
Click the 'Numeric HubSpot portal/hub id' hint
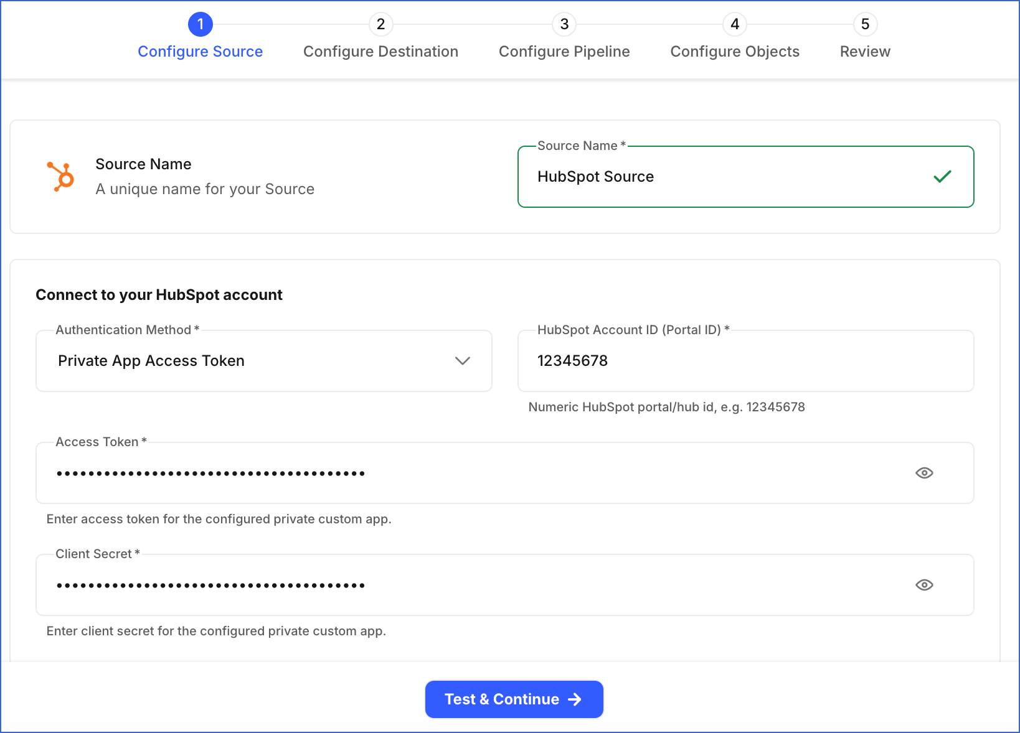666,407
